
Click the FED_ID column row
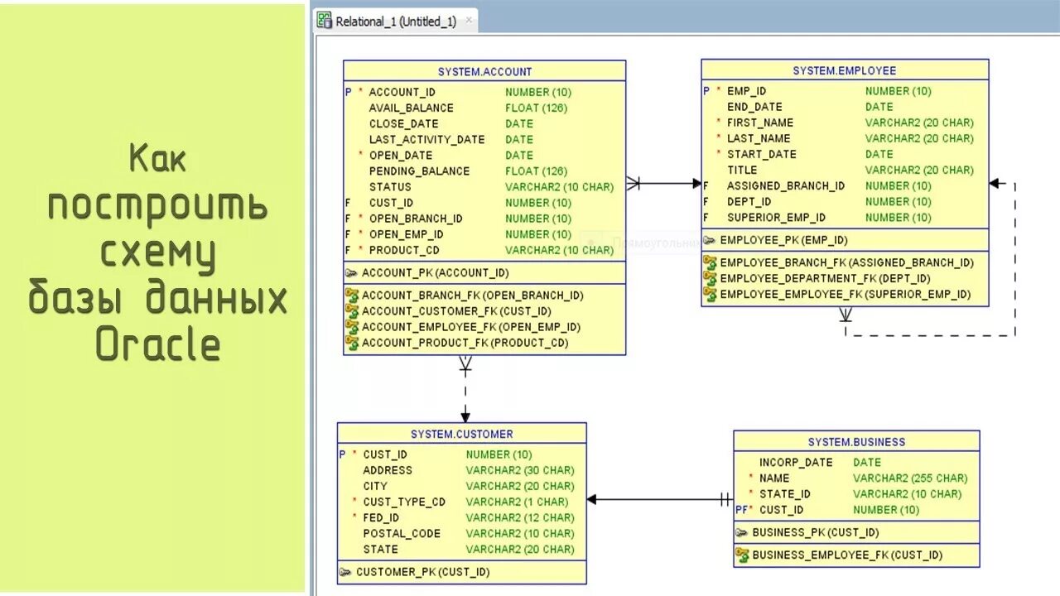pos(461,517)
